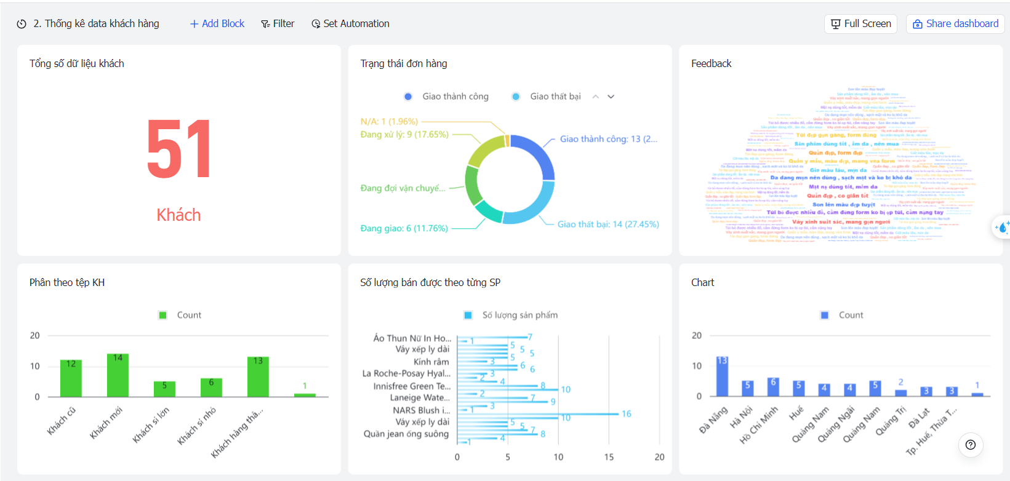This screenshot has width=1010, height=481.
Task: Click the Share dashboard lock icon
Action: 918,24
